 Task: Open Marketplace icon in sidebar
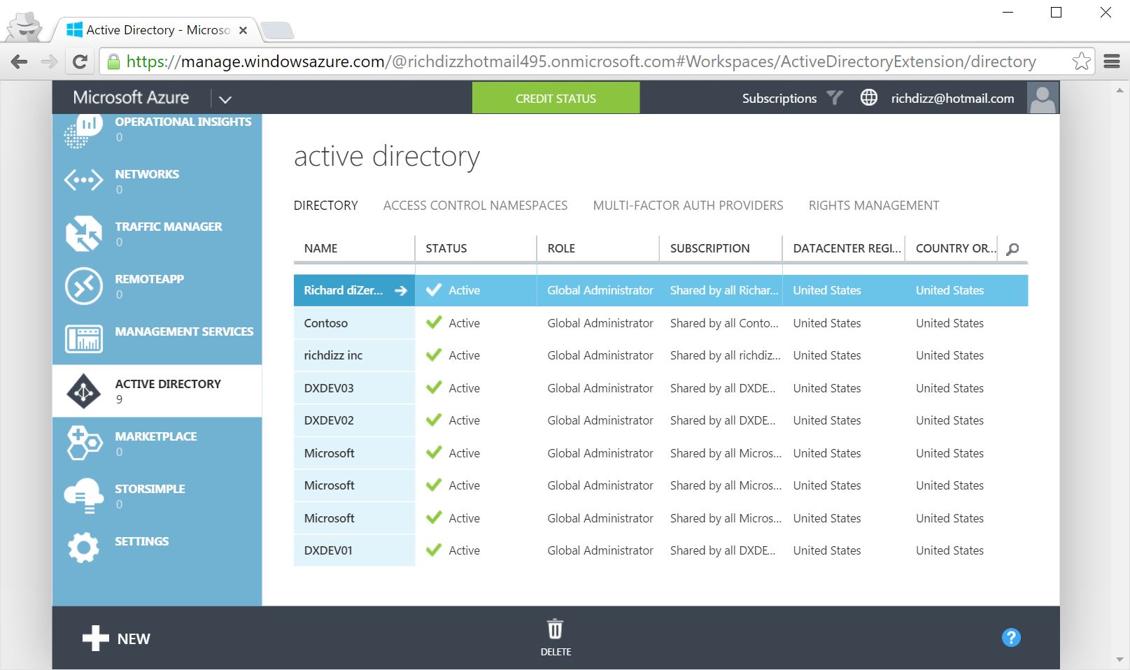83,443
